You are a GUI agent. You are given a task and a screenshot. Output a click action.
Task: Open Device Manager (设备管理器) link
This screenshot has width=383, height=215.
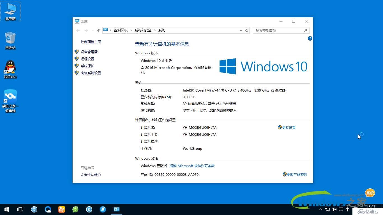click(x=89, y=52)
